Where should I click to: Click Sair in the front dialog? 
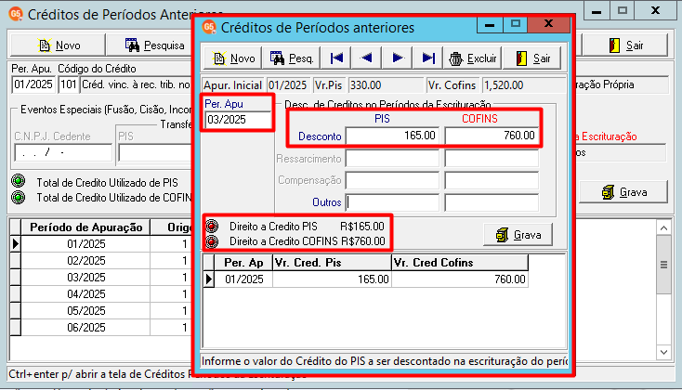[x=532, y=58]
